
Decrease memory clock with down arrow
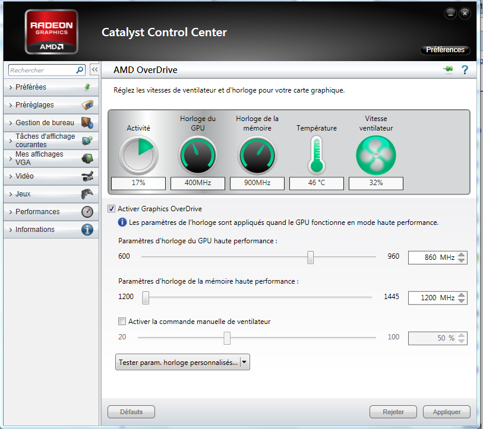[x=462, y=301]
